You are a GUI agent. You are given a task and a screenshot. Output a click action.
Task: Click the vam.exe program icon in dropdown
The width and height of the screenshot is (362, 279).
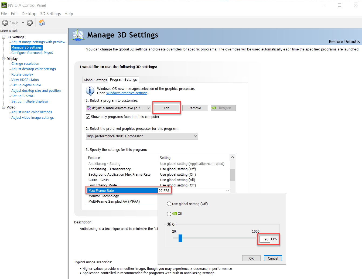pyautogui.click(x=89, y=108)
